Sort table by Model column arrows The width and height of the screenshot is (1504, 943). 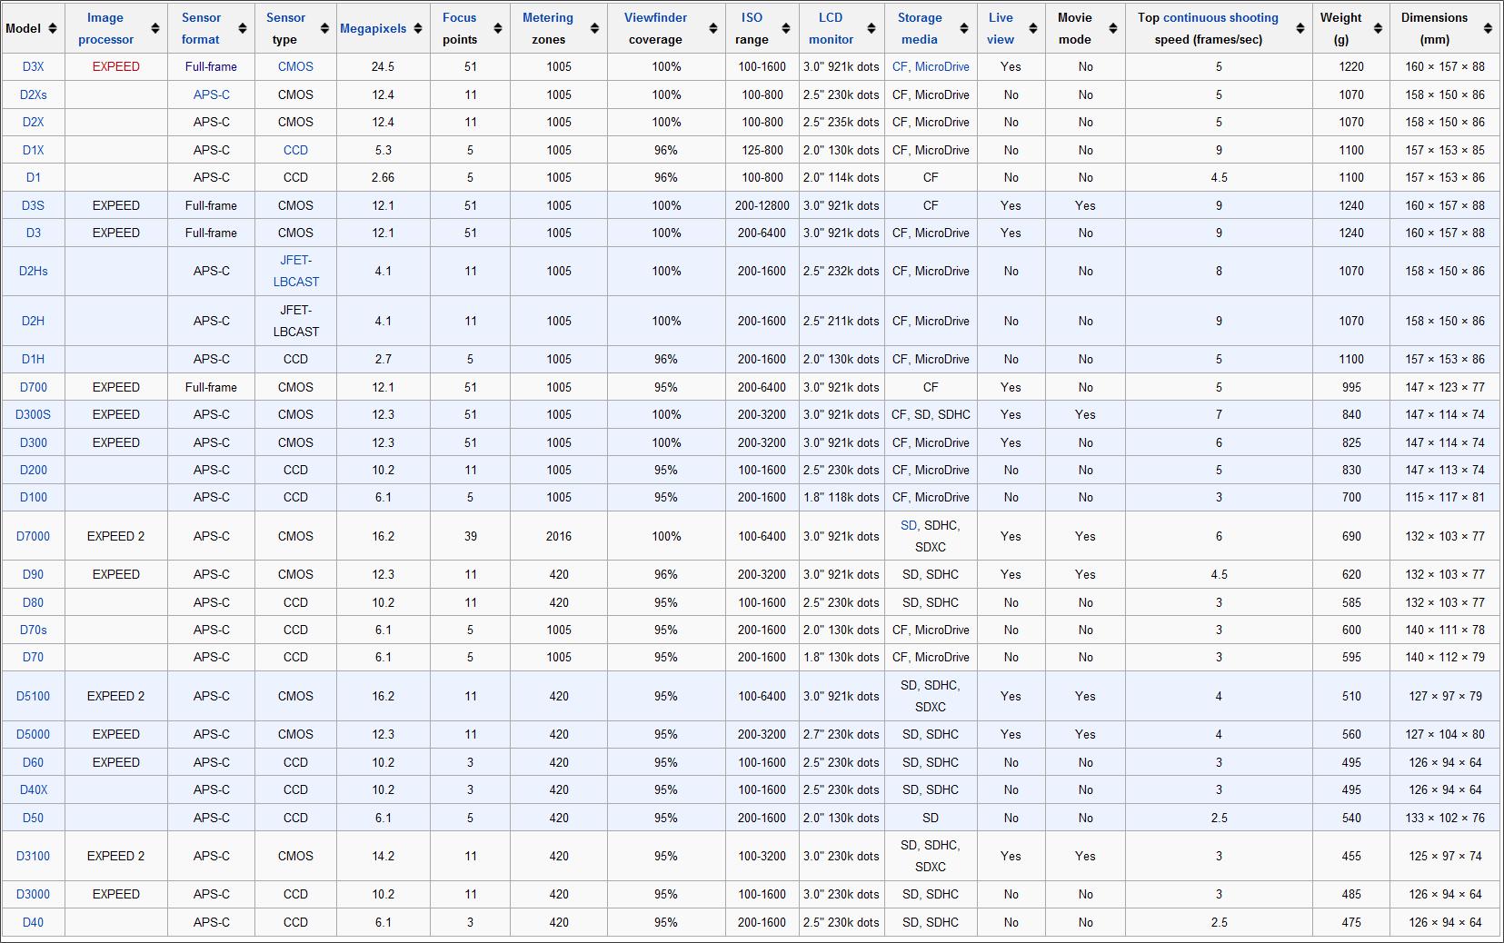(53, 28)
